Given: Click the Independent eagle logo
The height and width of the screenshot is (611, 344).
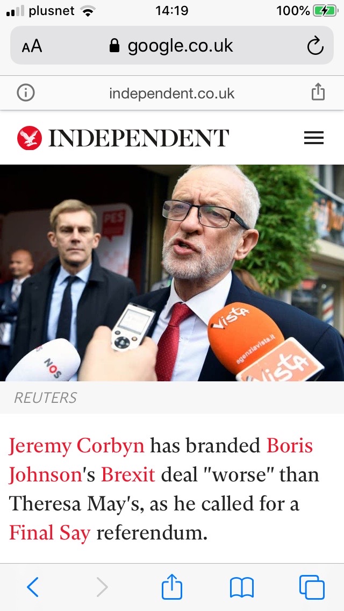Looking at the screenshot, I should pos(29,138).
